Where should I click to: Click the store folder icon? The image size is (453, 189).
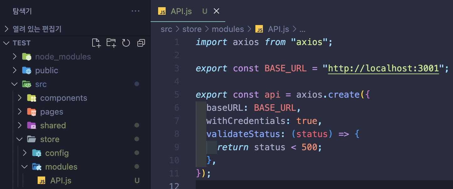pos(32,139)
